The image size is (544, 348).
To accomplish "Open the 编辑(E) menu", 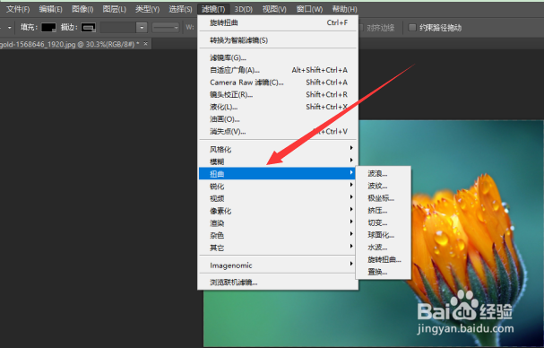I will point(51,9).
